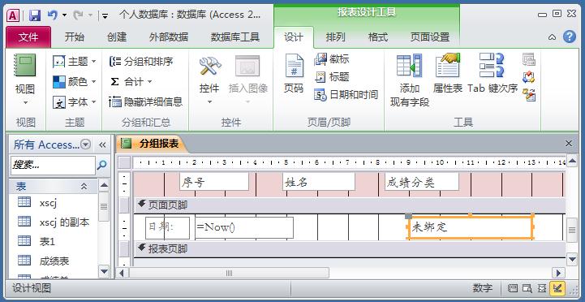Open the 主题 themes dropdown

pyautogui.click(x=75, y=61)
